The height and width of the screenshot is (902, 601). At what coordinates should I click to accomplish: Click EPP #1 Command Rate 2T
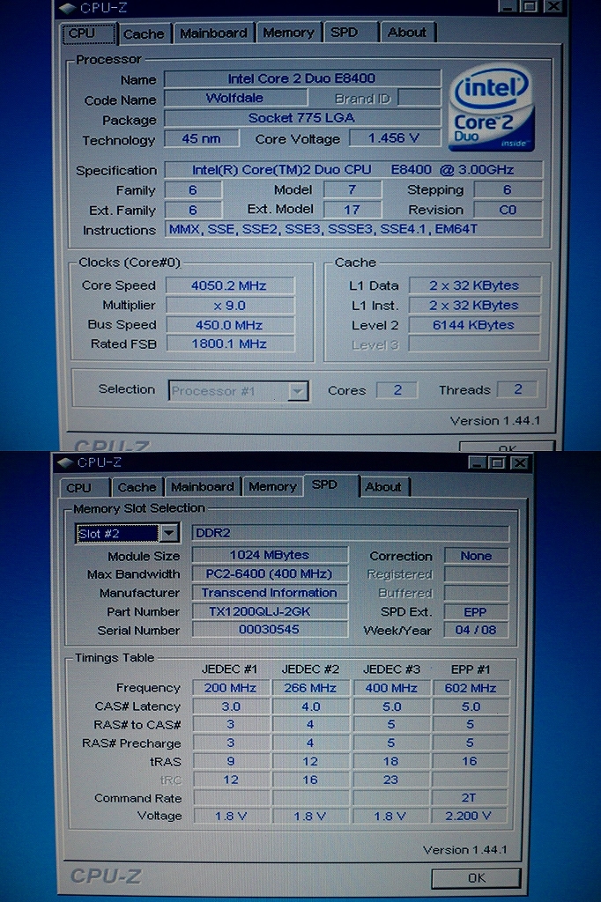(x=469, y=798)
